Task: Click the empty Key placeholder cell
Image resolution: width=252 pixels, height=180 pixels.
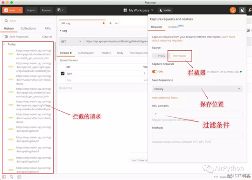Action: tap(104, 80)
